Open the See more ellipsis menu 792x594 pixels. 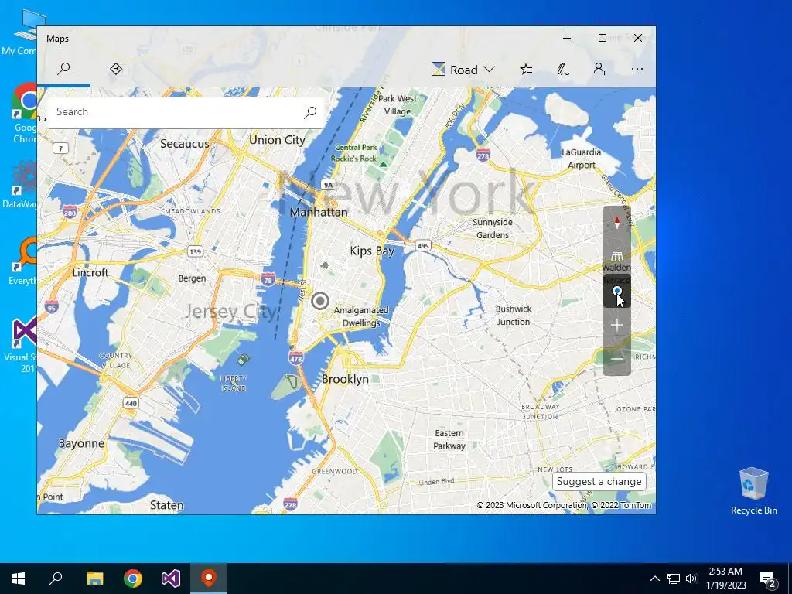click(637, 69)
